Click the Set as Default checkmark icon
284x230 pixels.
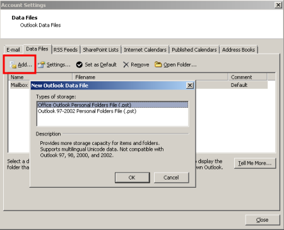[80, 65]
